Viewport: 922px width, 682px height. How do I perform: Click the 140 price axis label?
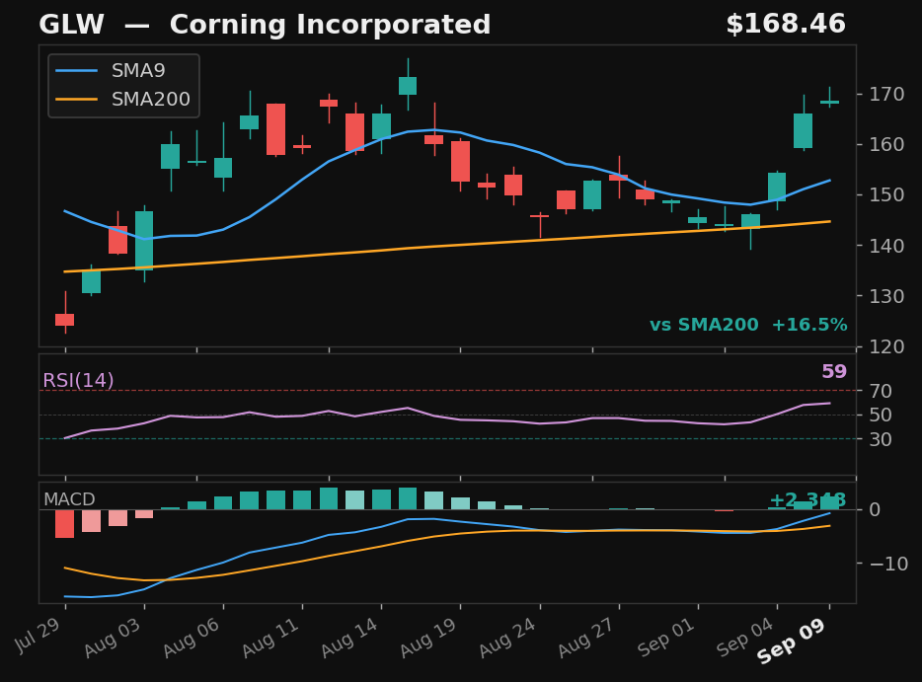(886, 246)
